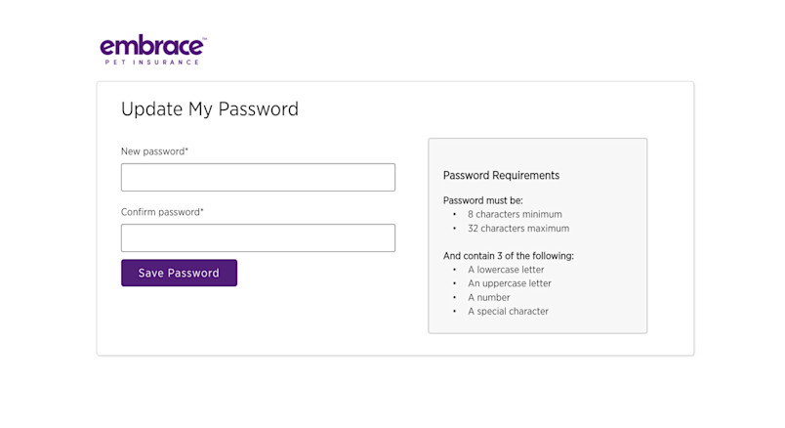Click the Update My Password heading

coord(210,109)
